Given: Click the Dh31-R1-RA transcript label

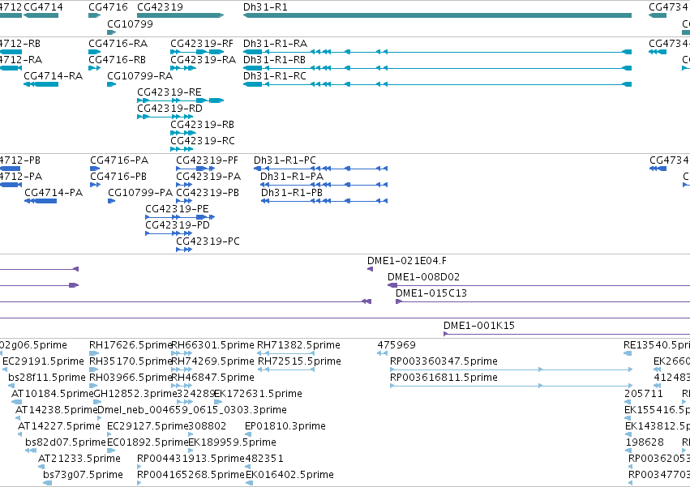Looking at the screenshot, I should pos(276,44).
